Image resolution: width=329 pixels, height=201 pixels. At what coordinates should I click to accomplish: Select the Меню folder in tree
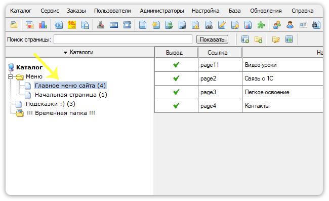(34, 76)
